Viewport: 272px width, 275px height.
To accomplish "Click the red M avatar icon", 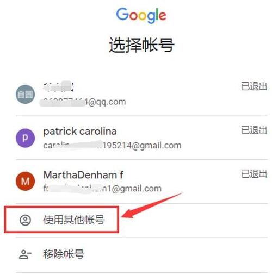I will [26, 181].
